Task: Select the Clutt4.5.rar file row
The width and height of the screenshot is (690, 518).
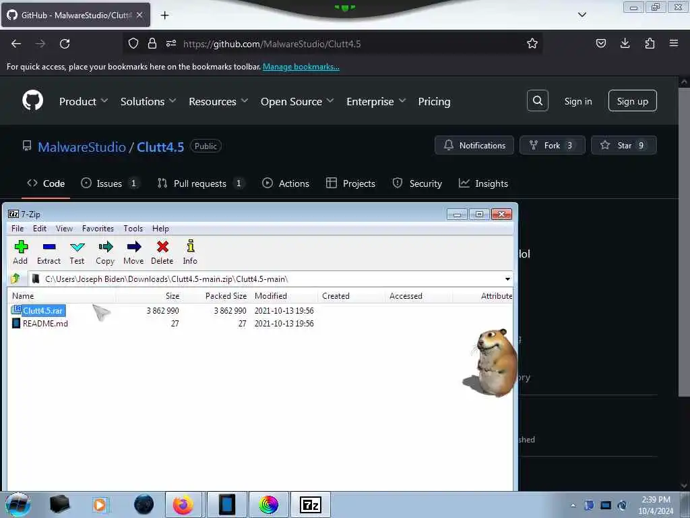Action: click(x=259, y=310)
